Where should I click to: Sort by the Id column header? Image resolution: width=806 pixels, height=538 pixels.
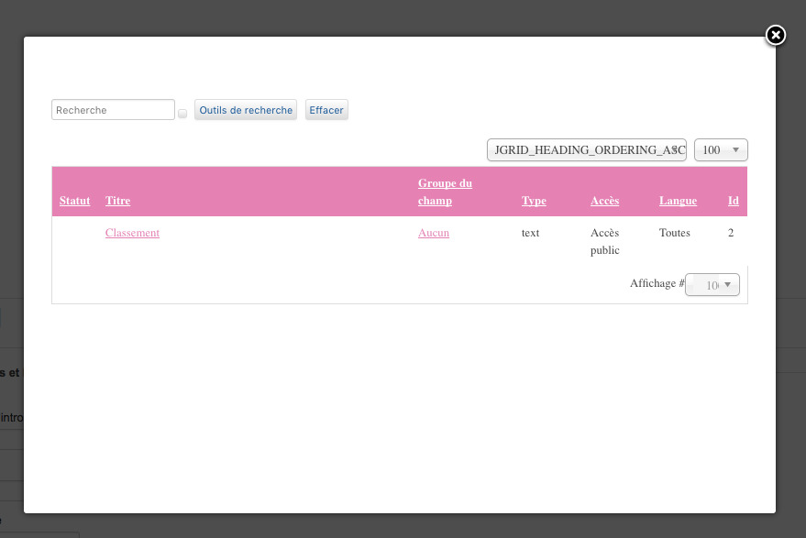tap(733, 201)
